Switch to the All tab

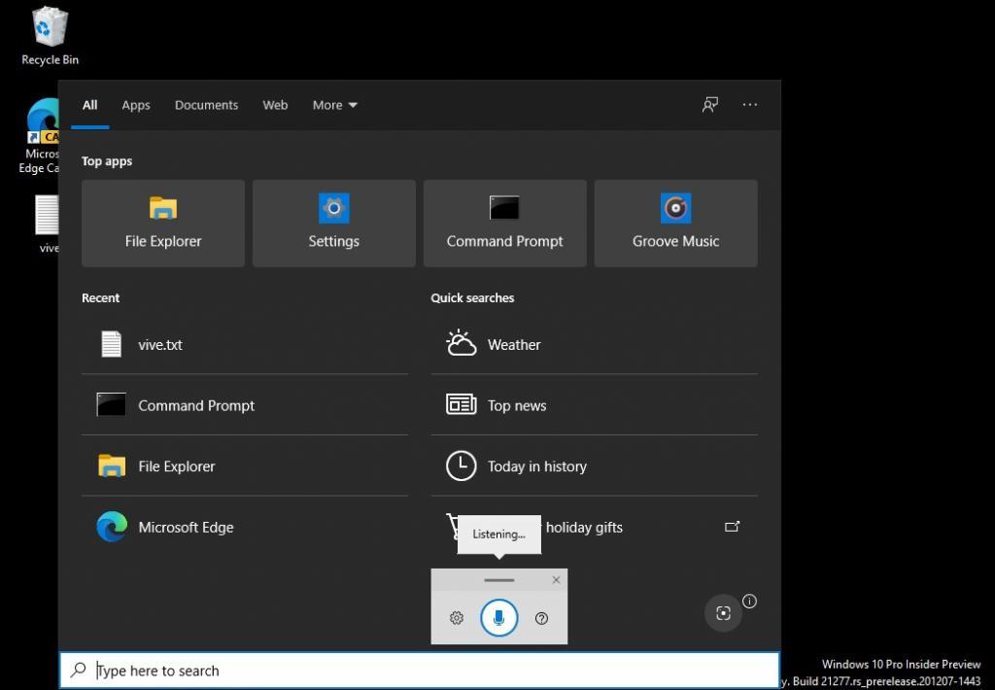(89, 105)
